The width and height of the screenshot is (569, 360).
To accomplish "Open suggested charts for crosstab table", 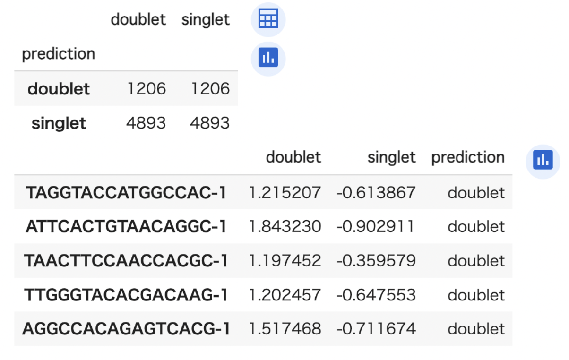I will point(268,59).
